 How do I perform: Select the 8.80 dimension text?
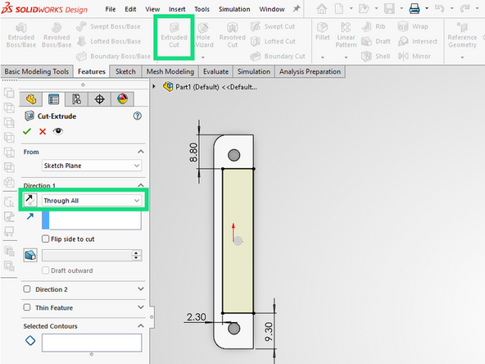[193, 152]
